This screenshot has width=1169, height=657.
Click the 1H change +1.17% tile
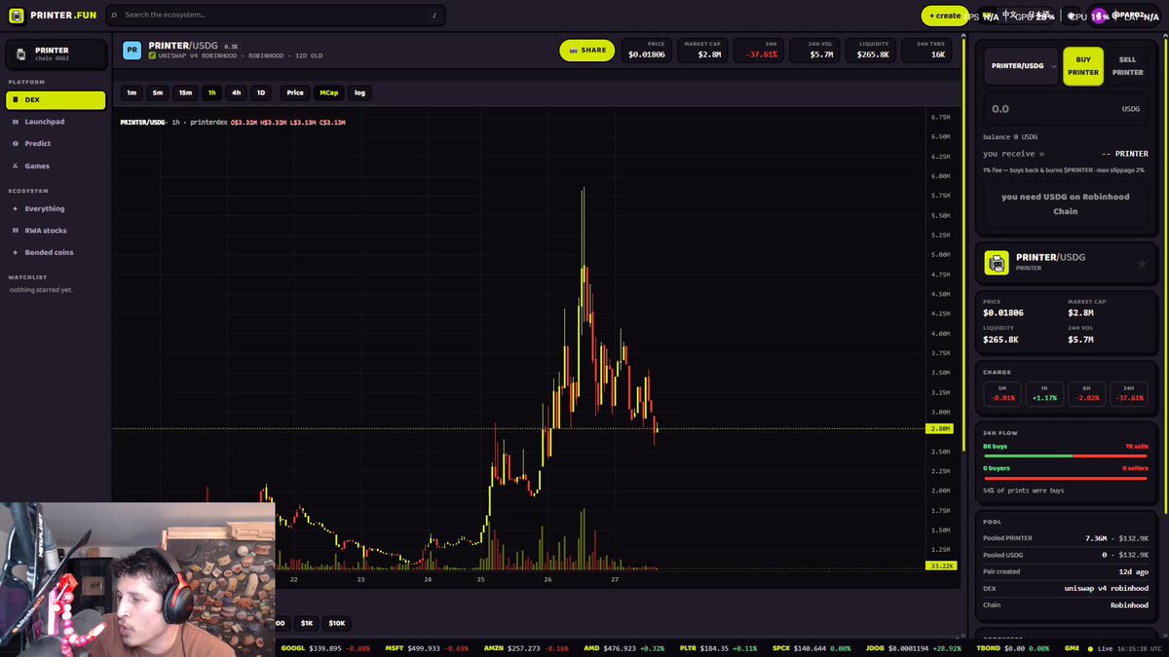coord(1044,393)
